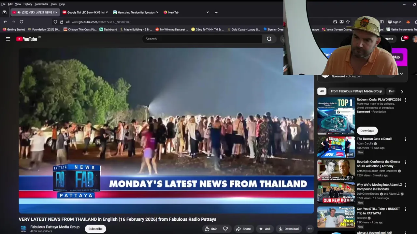Click the site security padlock icon

61,22
